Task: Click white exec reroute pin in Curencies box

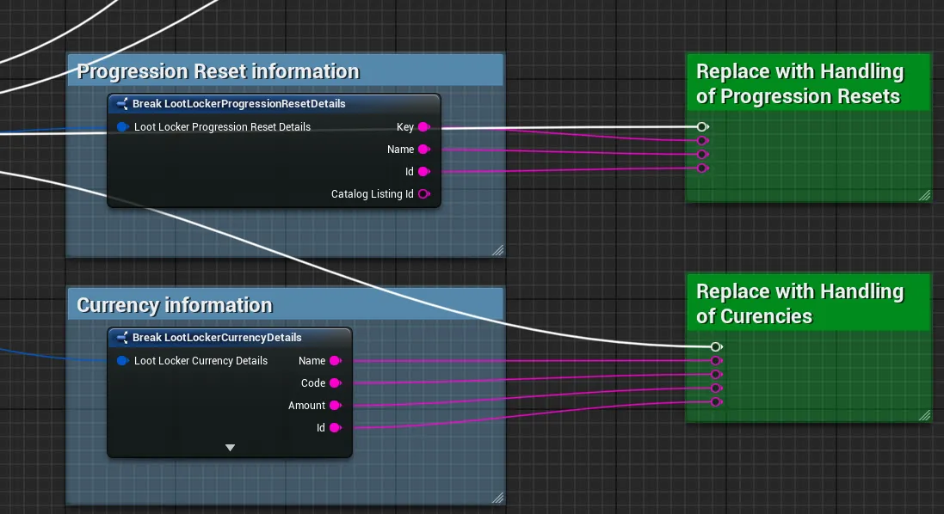Action: (716, 347)
